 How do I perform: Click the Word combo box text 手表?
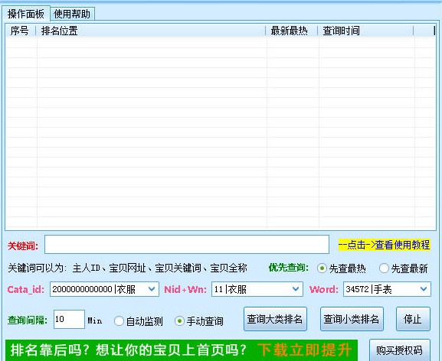coord(383,289)
